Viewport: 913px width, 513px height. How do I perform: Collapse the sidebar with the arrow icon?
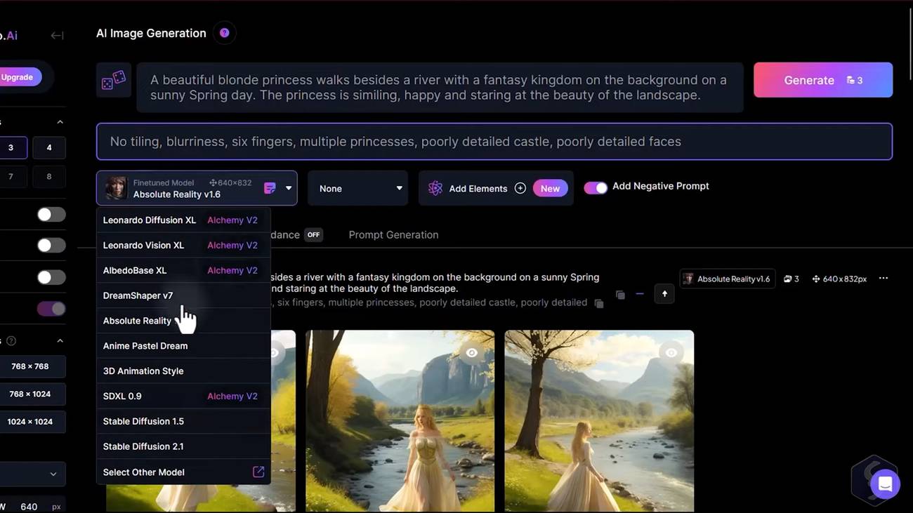(58, 35)
